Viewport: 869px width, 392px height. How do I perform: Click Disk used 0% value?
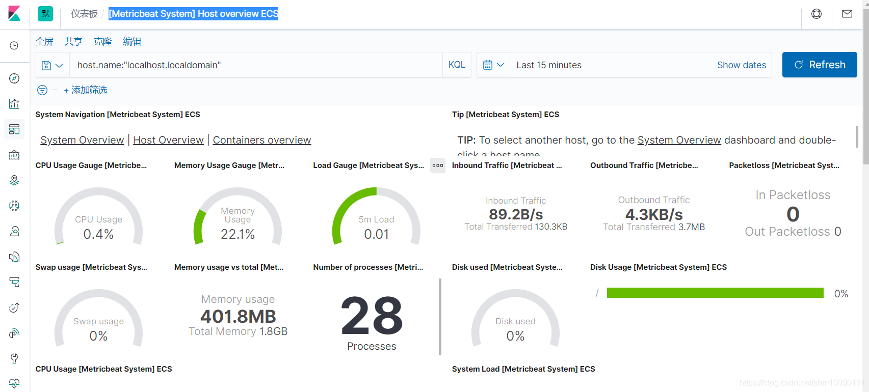click(x=515, y=336)
